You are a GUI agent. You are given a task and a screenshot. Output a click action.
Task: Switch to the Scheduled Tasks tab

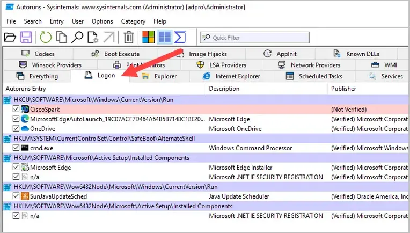tap(314, 76)
